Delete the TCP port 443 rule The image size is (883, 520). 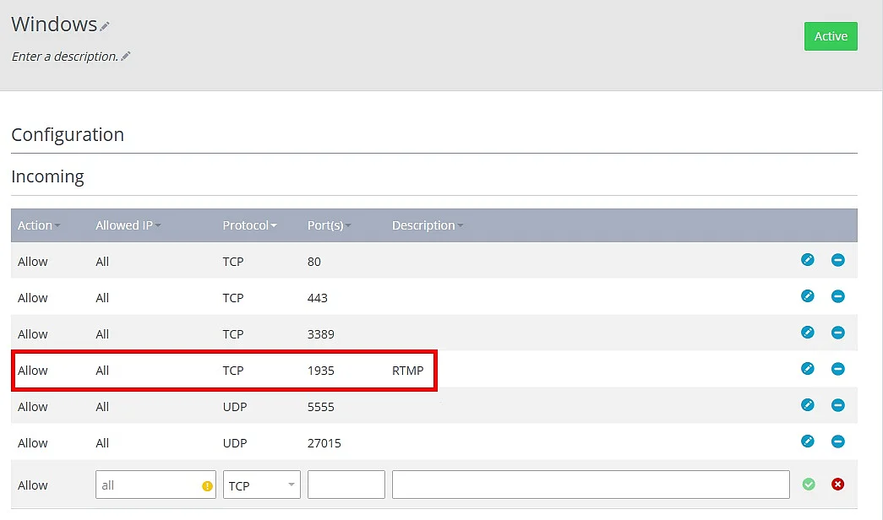838,296
